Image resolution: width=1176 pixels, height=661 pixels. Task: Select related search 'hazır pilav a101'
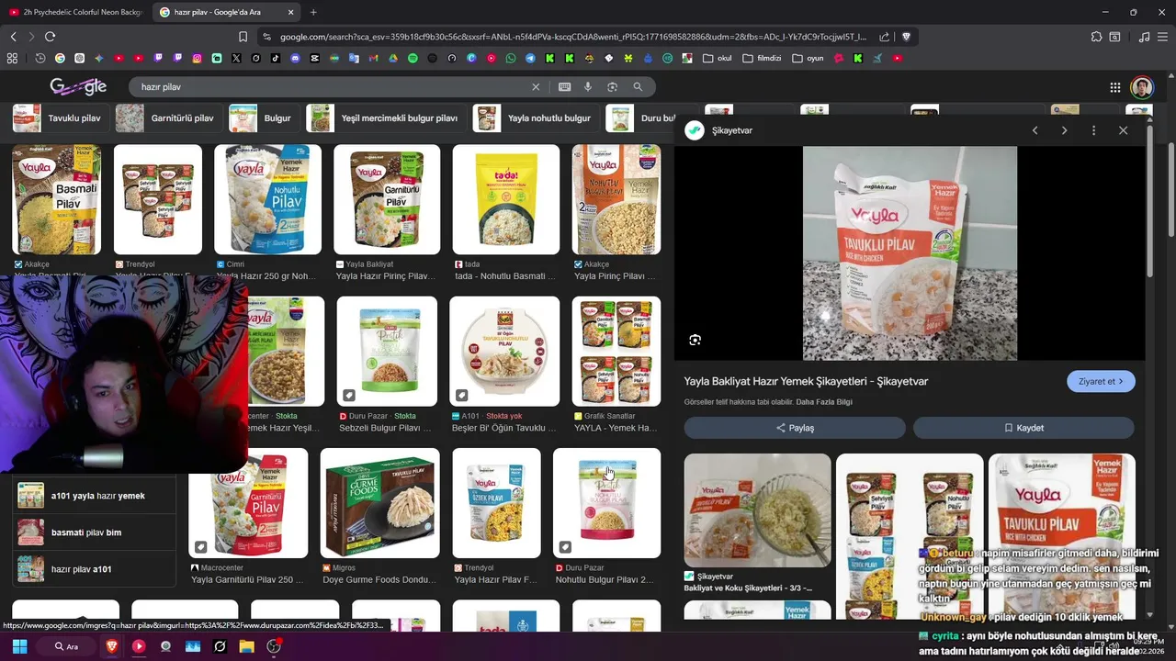(94, 569)
